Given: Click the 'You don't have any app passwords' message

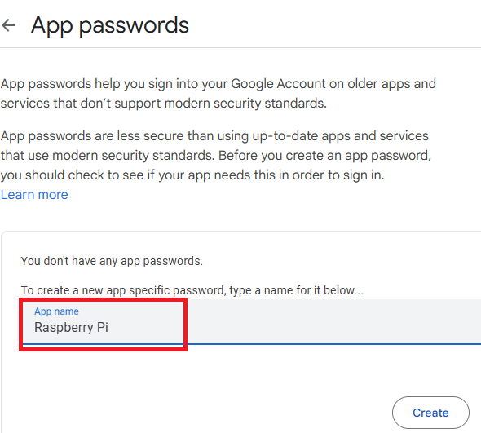Looking at the screenshot, I should 112,261.
